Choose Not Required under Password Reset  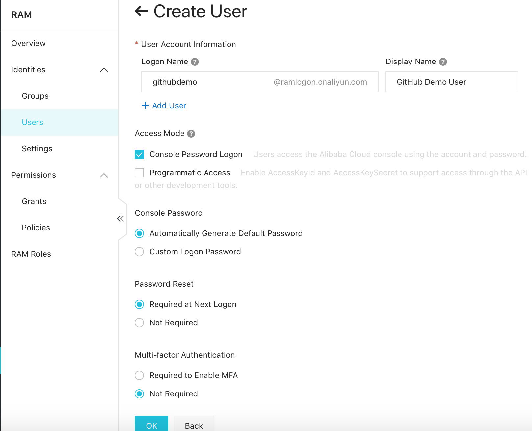click(139, 323)
